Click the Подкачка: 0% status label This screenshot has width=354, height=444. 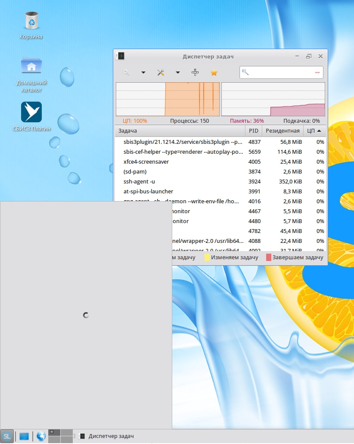301,121
